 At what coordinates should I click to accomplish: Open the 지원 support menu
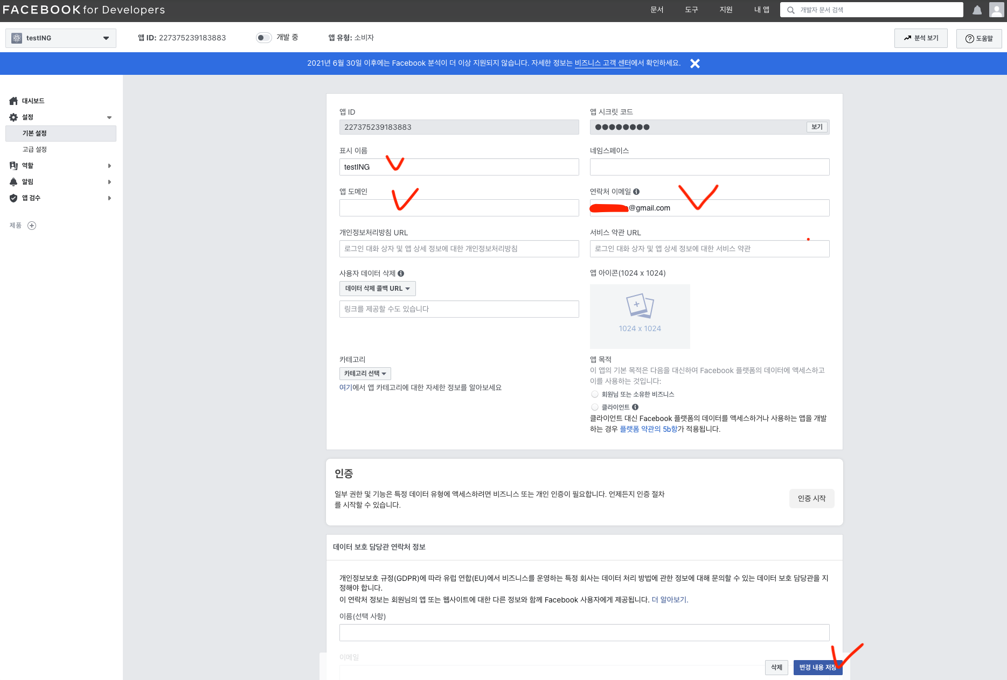pyautogui.click(x=726, y=10)
